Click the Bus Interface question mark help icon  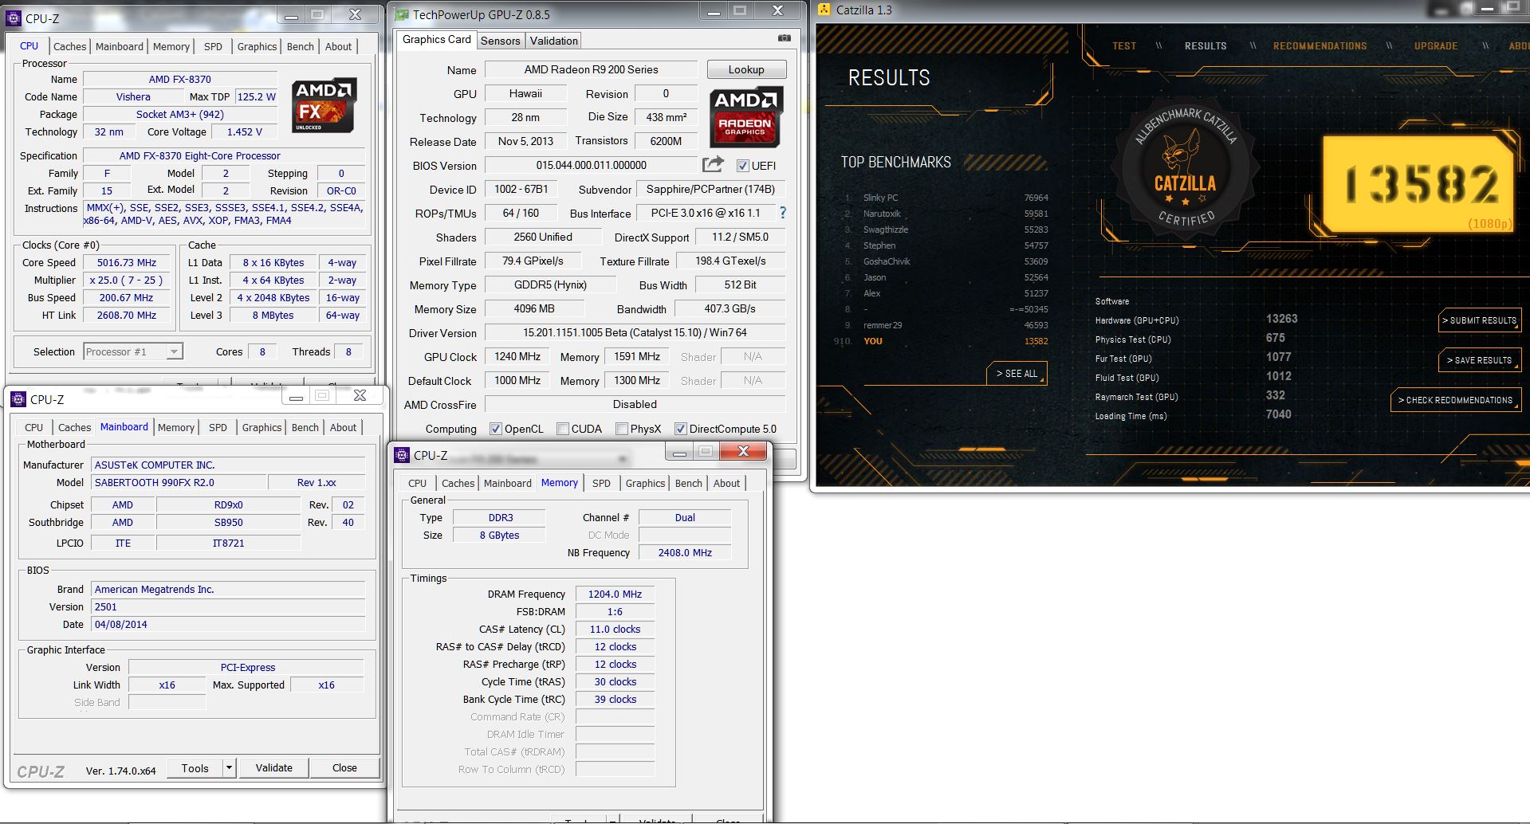pos(782,213)
